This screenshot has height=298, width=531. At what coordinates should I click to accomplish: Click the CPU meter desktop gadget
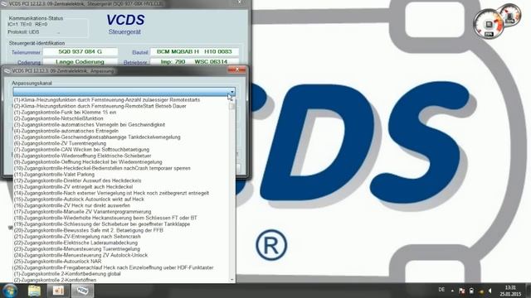coord(489,24)
